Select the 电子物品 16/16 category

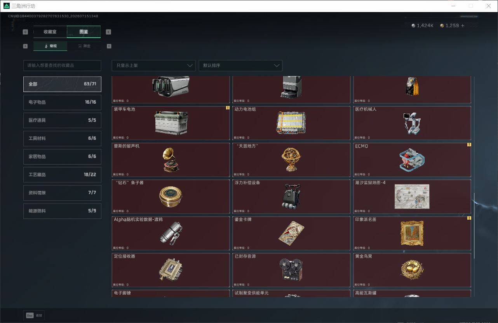[x=62, y=102]
